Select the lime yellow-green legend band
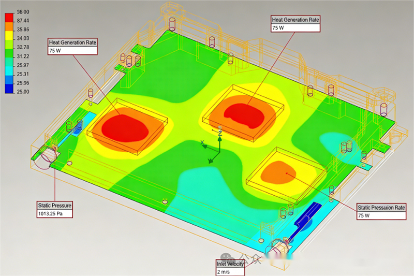Viewport: 414px width, 276px height. coord(9,45)
